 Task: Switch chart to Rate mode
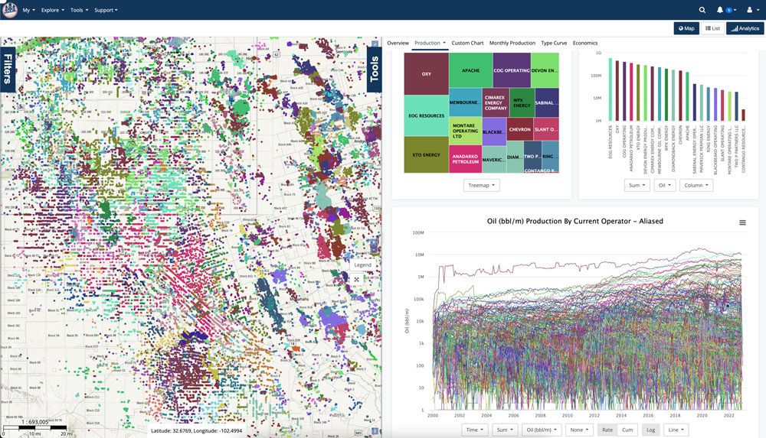coord(607,430)
